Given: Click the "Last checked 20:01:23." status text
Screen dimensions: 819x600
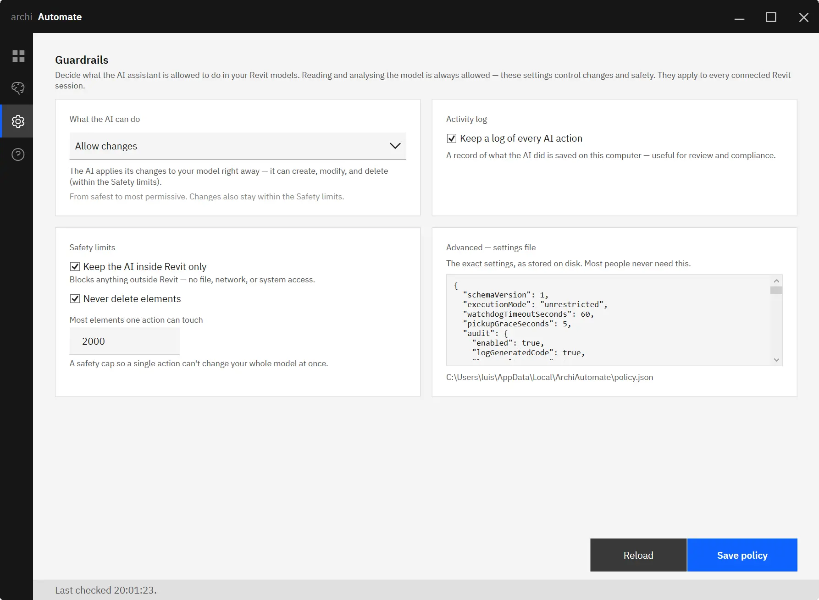Looking at the screenshot, I should point(106,590).
